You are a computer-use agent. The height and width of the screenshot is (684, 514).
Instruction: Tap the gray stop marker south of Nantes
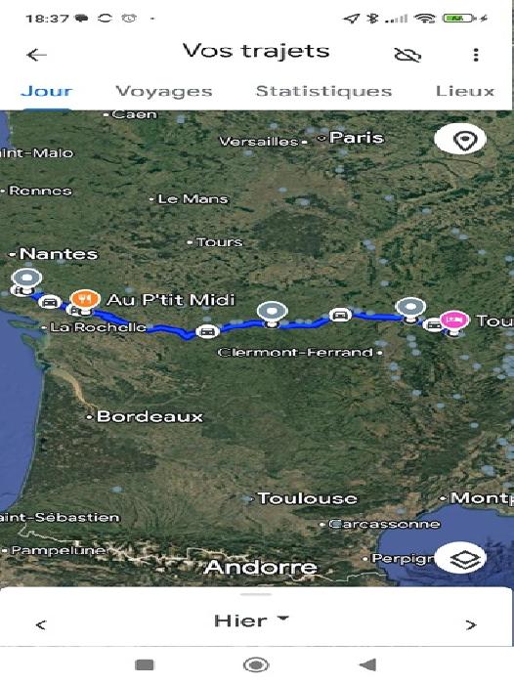pyautogui.click(x=26, y=279)
